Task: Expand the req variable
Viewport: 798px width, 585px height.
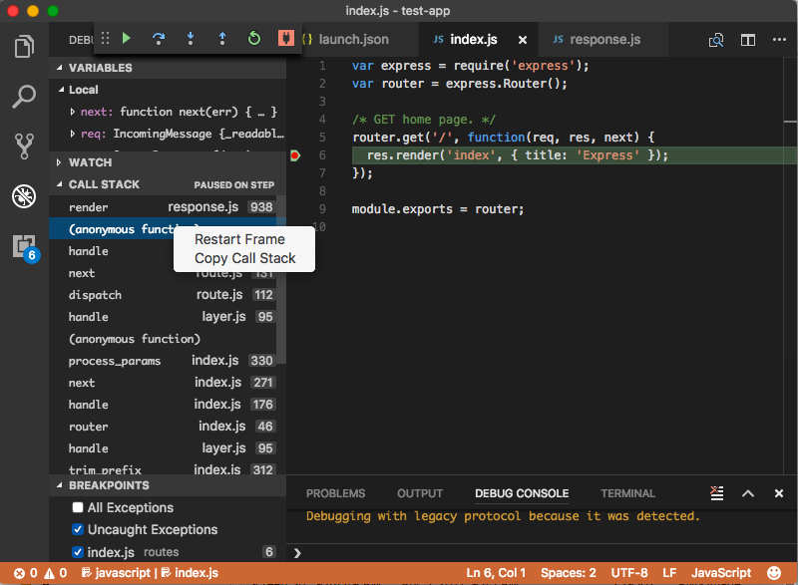Action: click(72, 134)
